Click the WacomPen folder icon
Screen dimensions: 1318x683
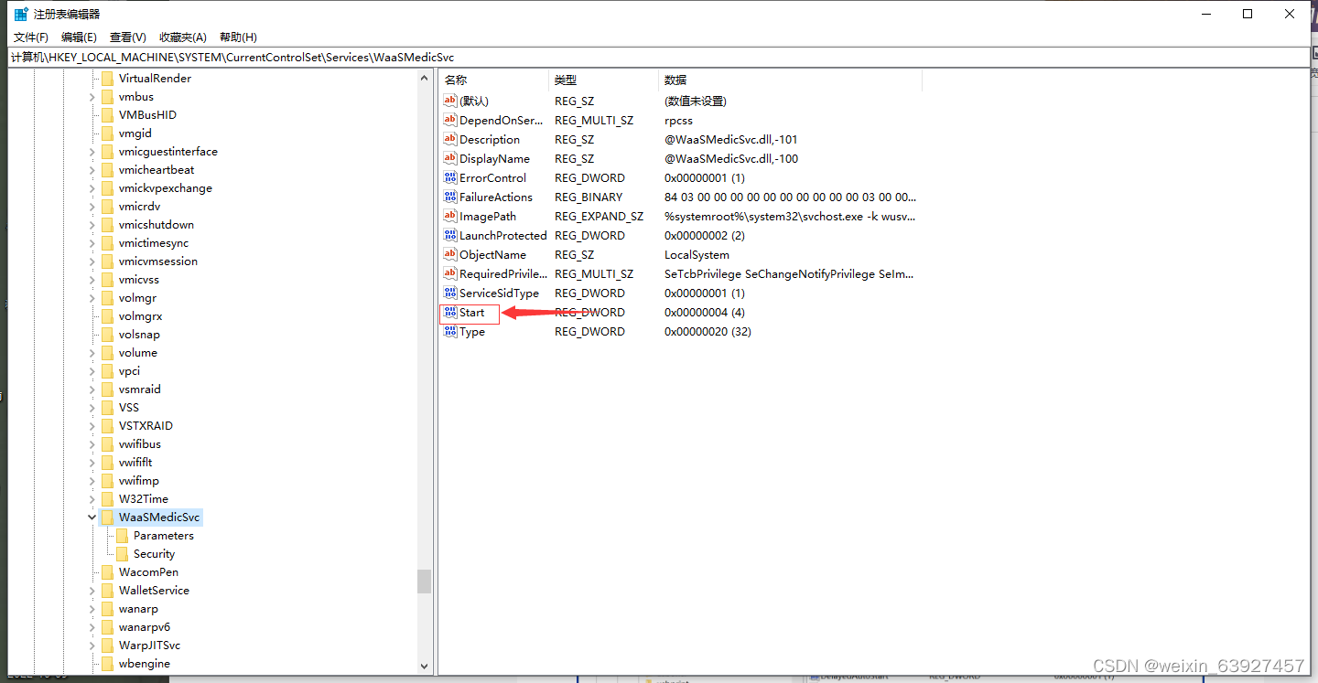(107, 572)
